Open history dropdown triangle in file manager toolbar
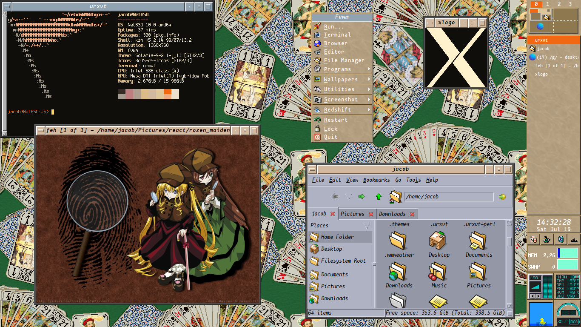Viewport: 581px width, 327px height. pos(348,197)
